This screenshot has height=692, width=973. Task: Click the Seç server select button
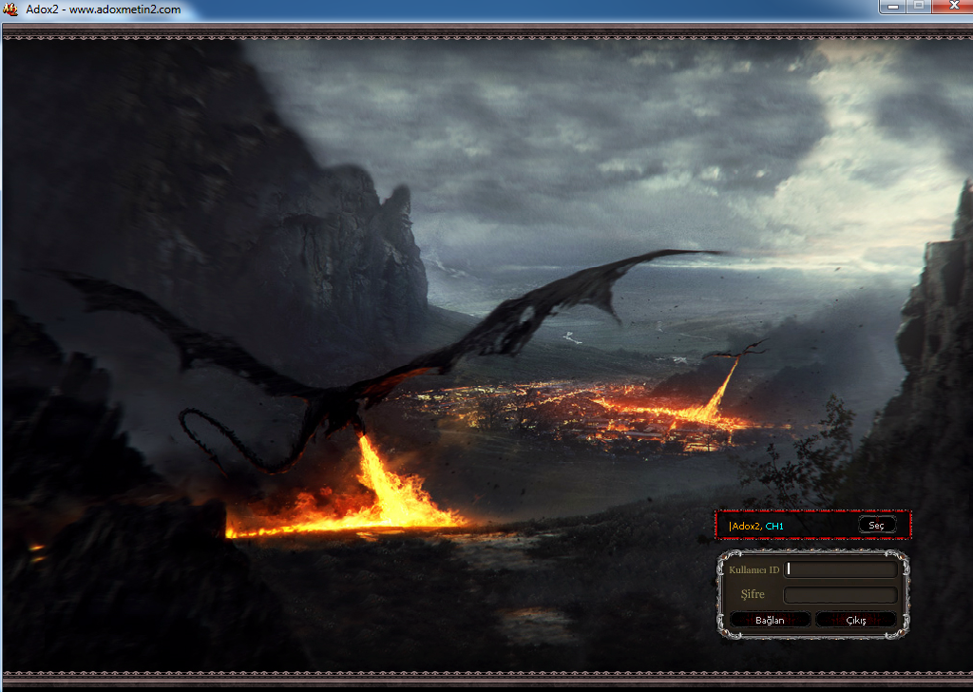(x=877, y=525)
